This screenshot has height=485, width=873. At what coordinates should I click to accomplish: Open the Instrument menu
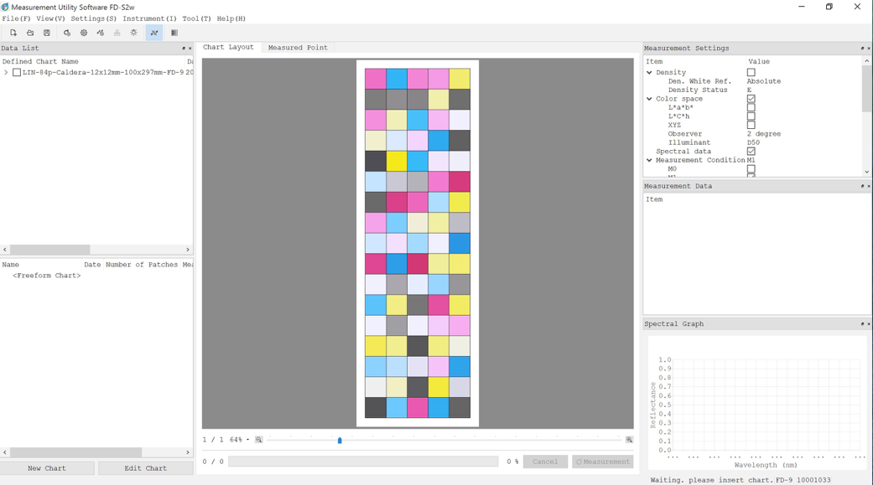pyautogui.click(x=149, y=18)
